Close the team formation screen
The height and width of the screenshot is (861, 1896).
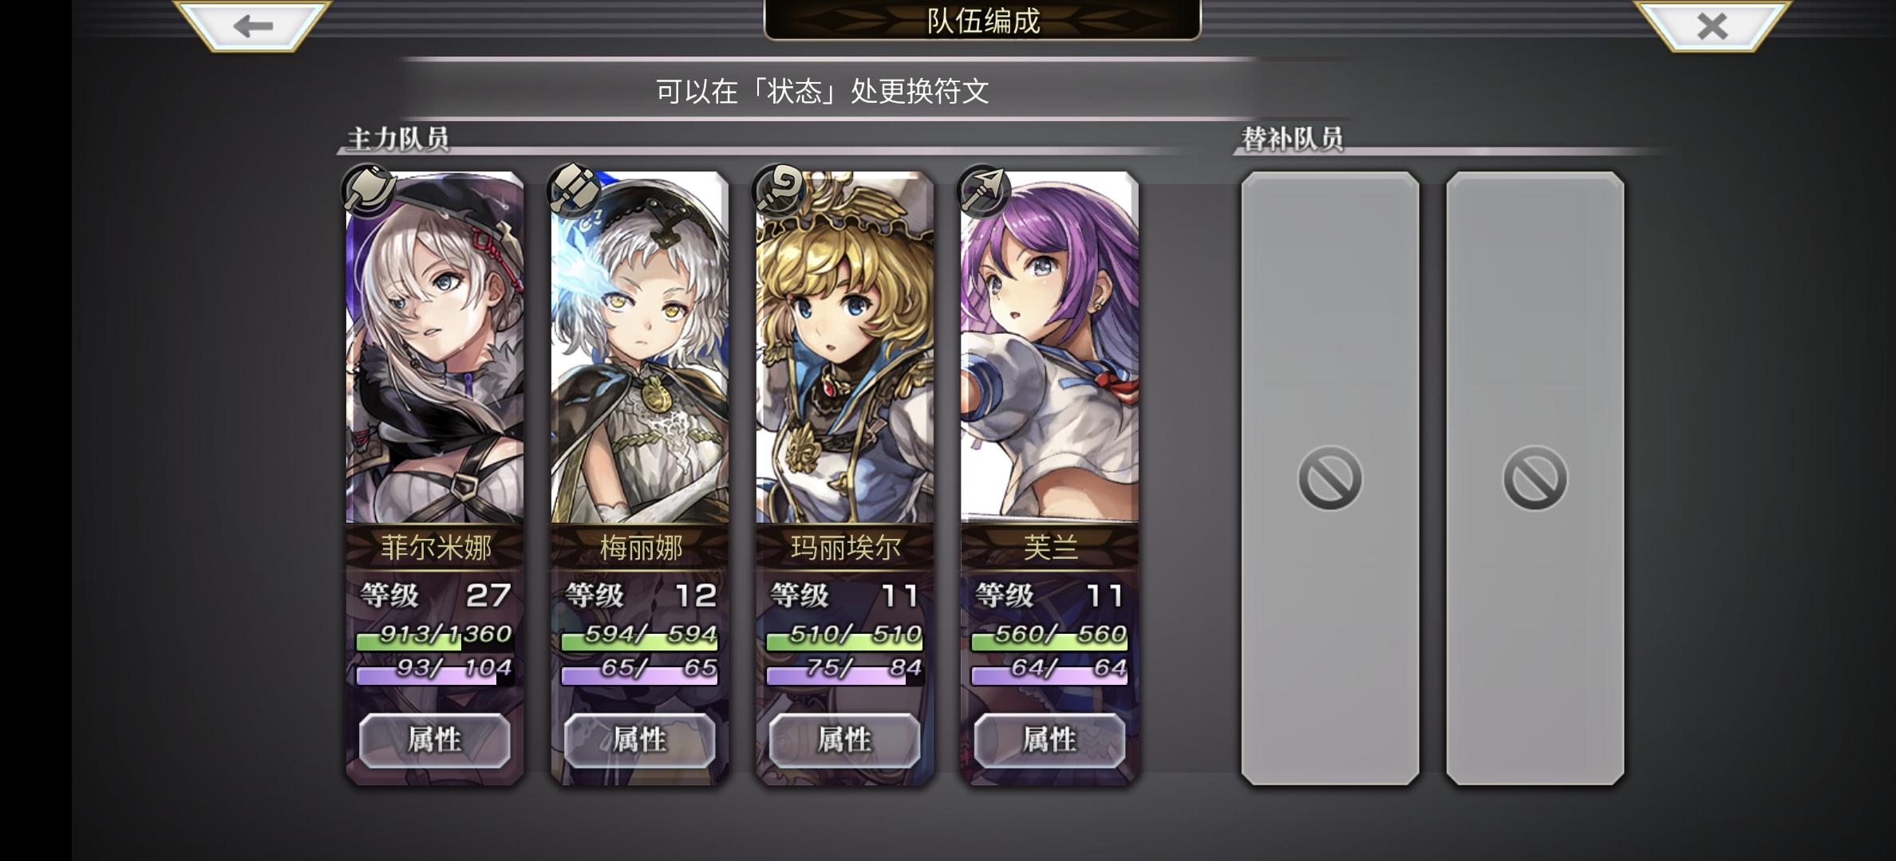click(1712, 26)
